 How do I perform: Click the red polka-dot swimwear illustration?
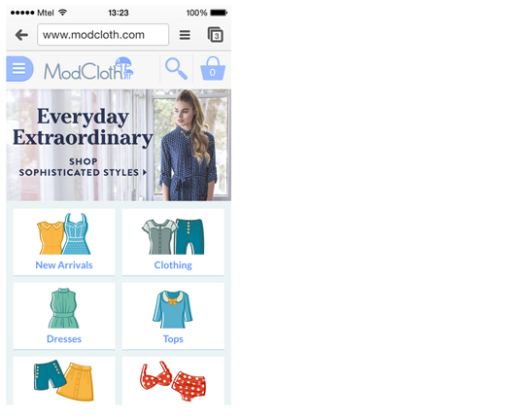(173, 381)
